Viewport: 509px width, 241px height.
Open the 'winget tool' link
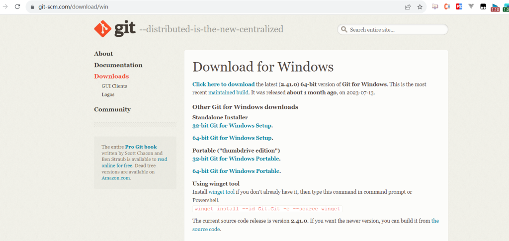221,192
